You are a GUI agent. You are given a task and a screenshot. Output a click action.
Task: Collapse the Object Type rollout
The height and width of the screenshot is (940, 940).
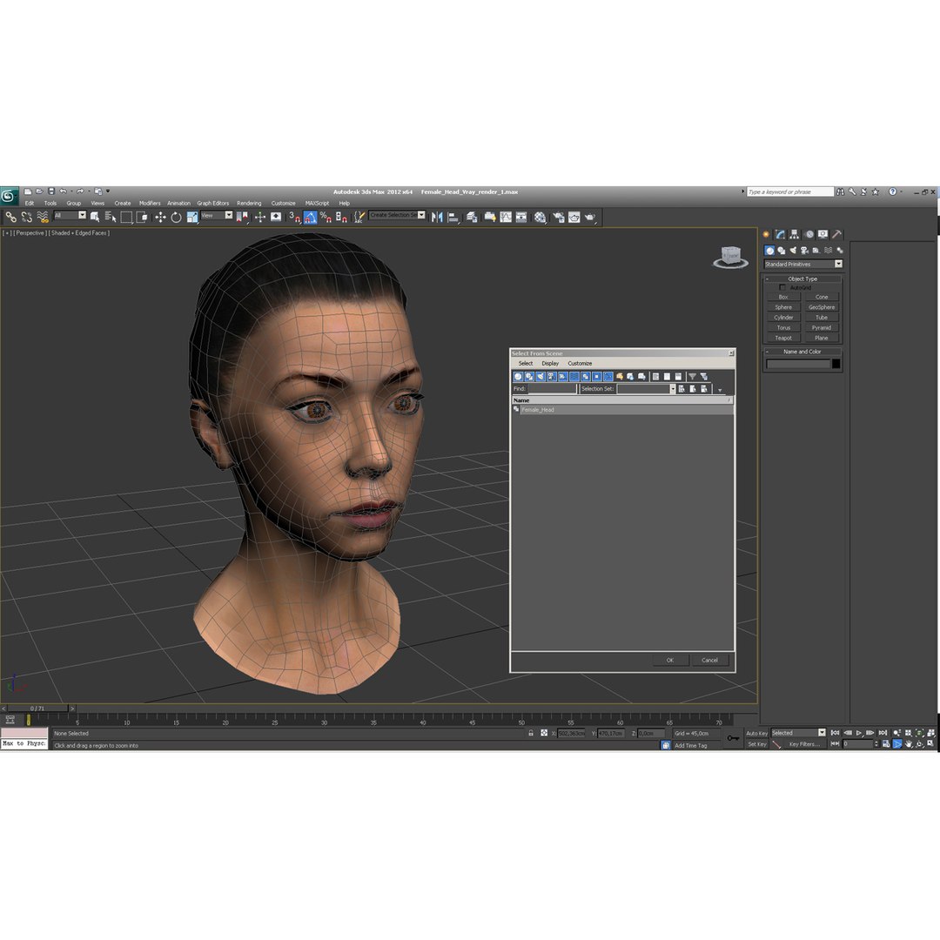802,279
